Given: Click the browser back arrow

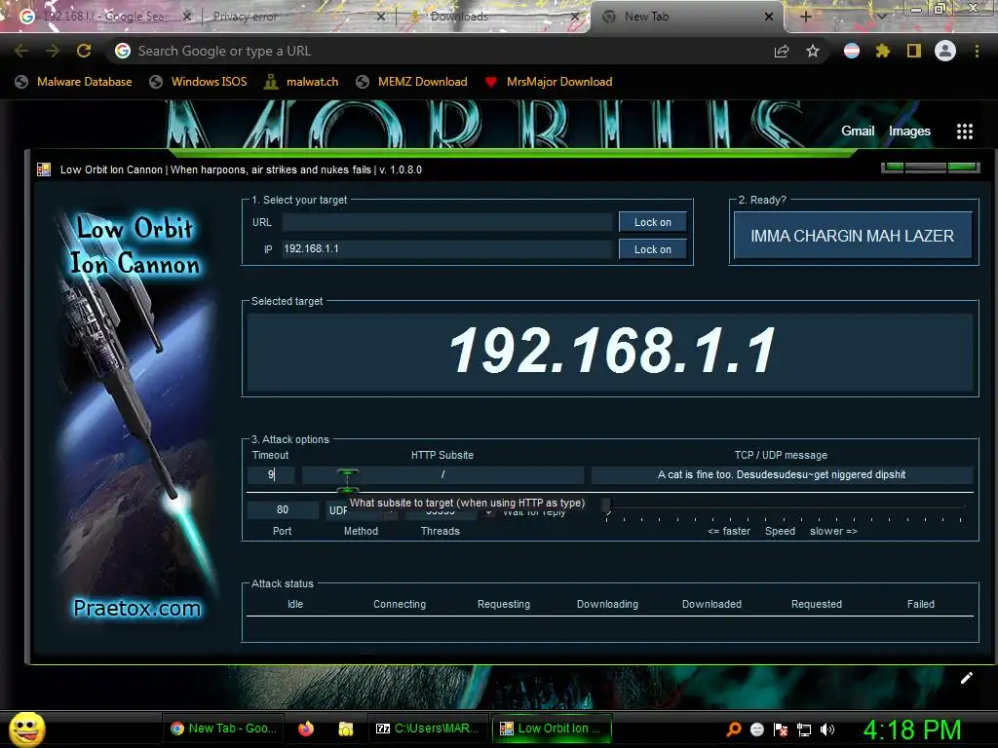Looking at the screenshot, I should [x=21, y=51].
